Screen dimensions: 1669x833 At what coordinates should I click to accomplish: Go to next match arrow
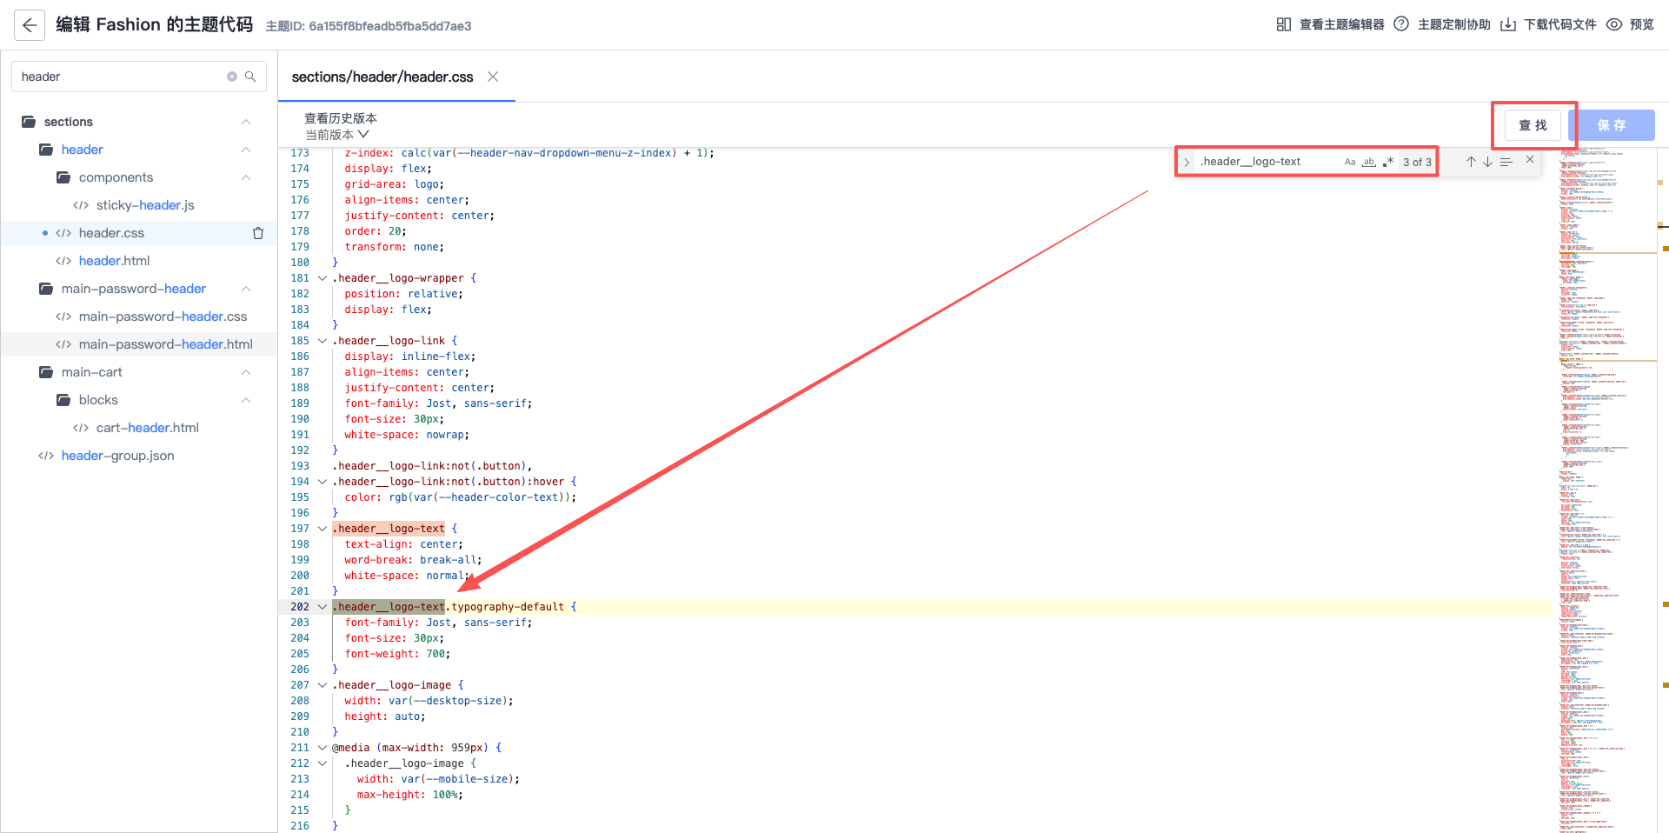point(1487,162)
